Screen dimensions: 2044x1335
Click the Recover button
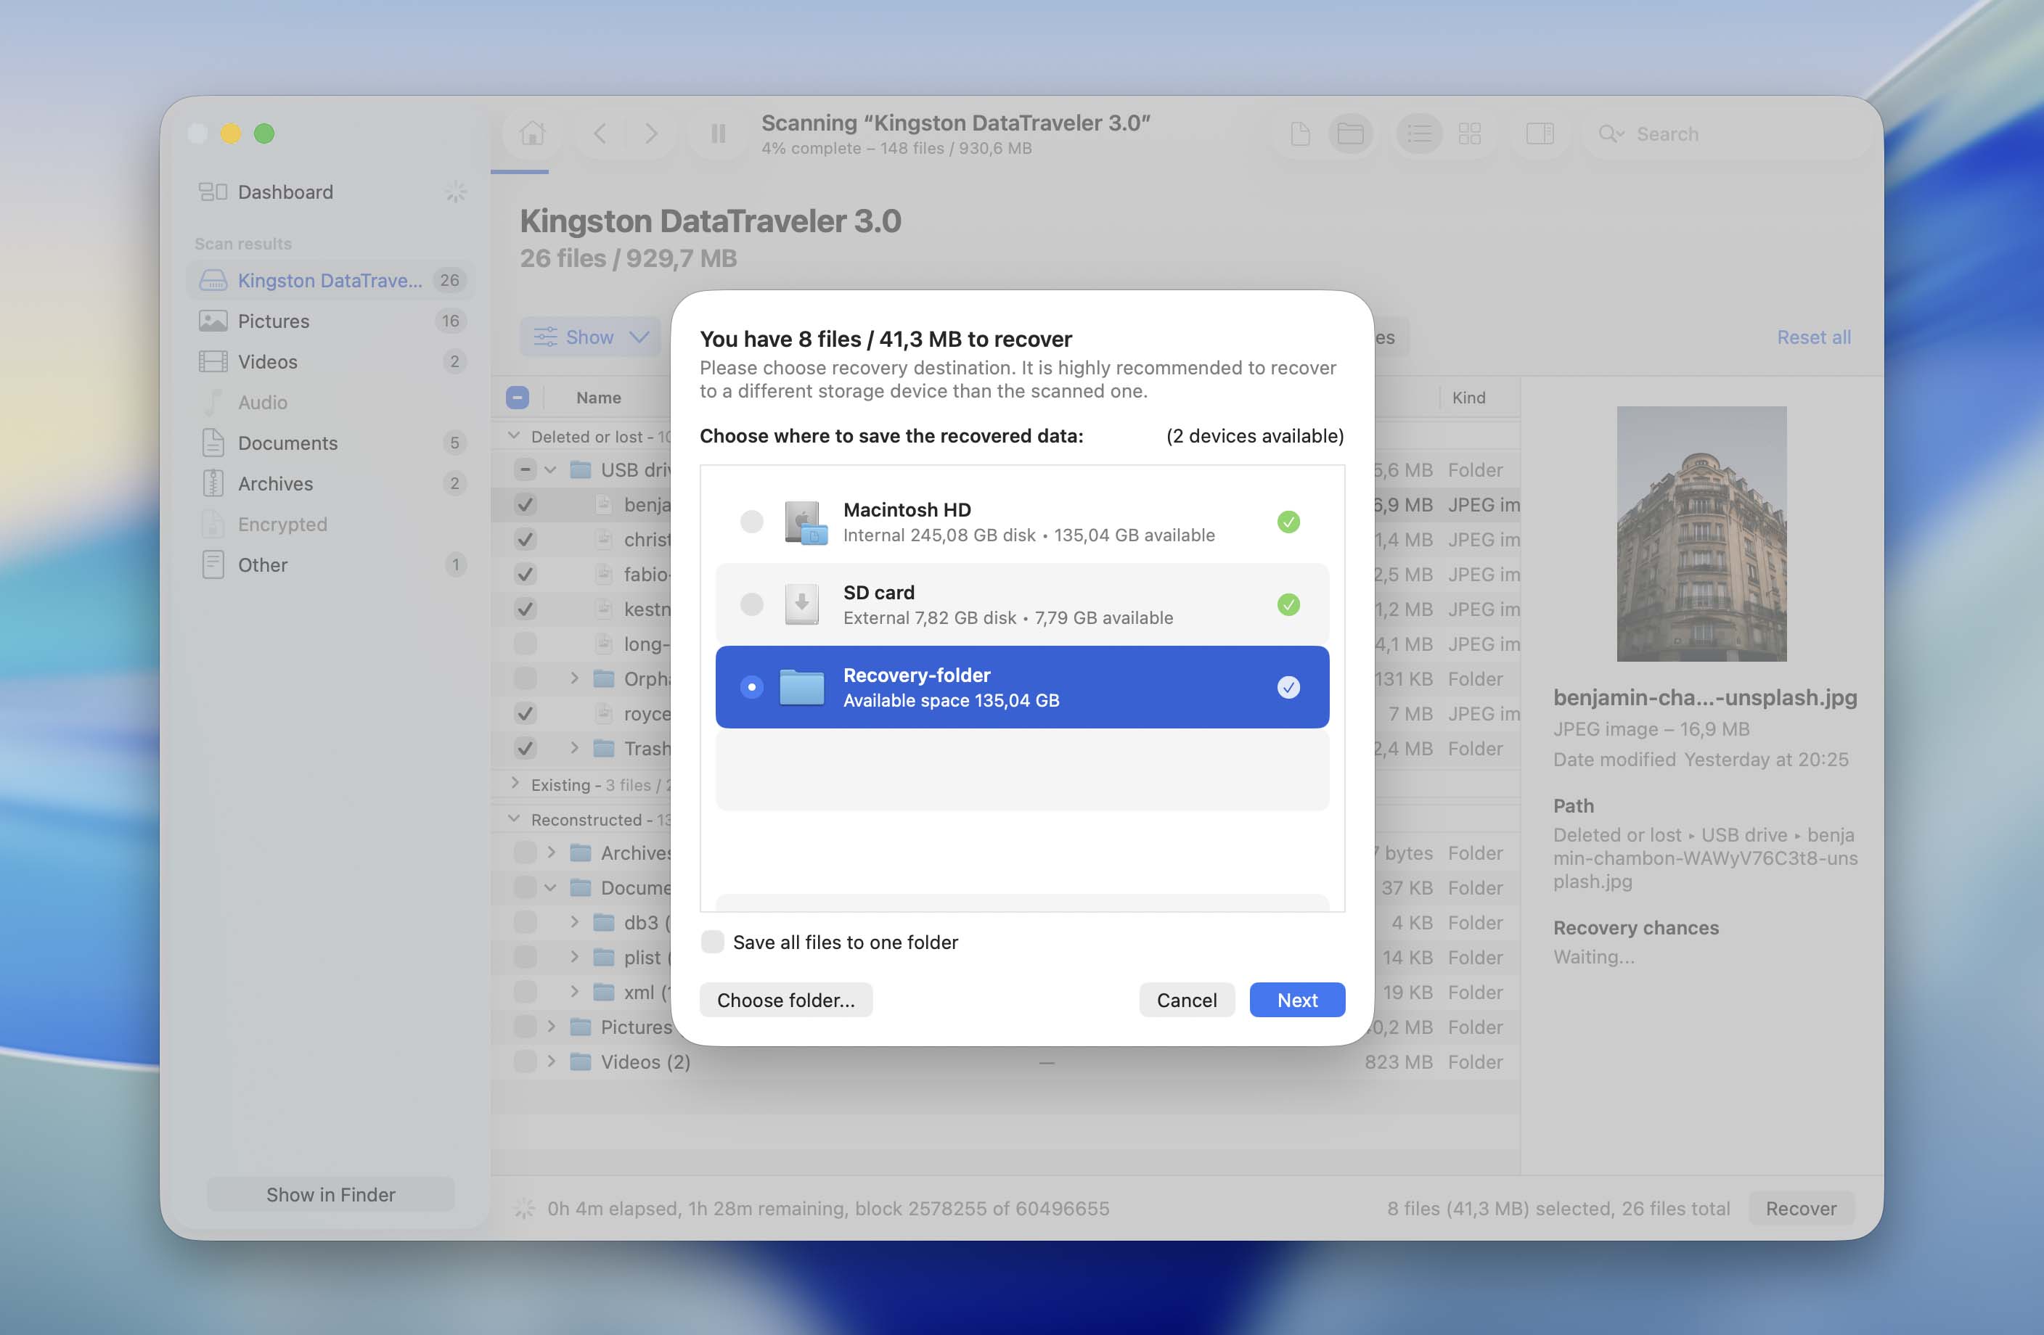(x=1801, y=1208)
